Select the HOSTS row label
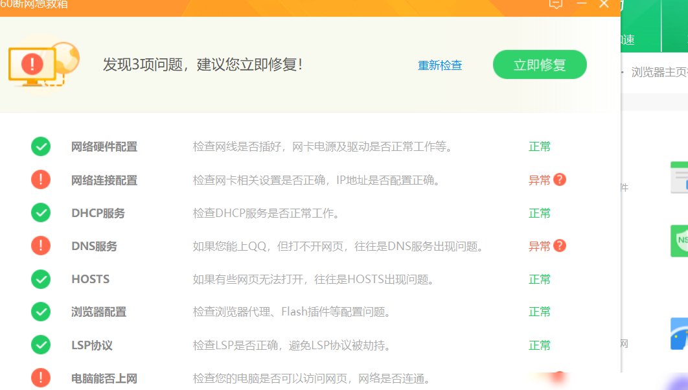The height and width of the screenshot is (390, 688). [x=91, y=279]
